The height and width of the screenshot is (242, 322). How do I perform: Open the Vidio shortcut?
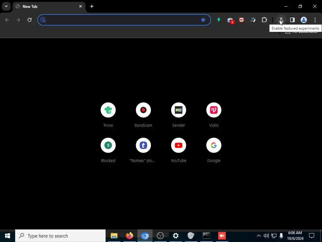click(214, 115)
